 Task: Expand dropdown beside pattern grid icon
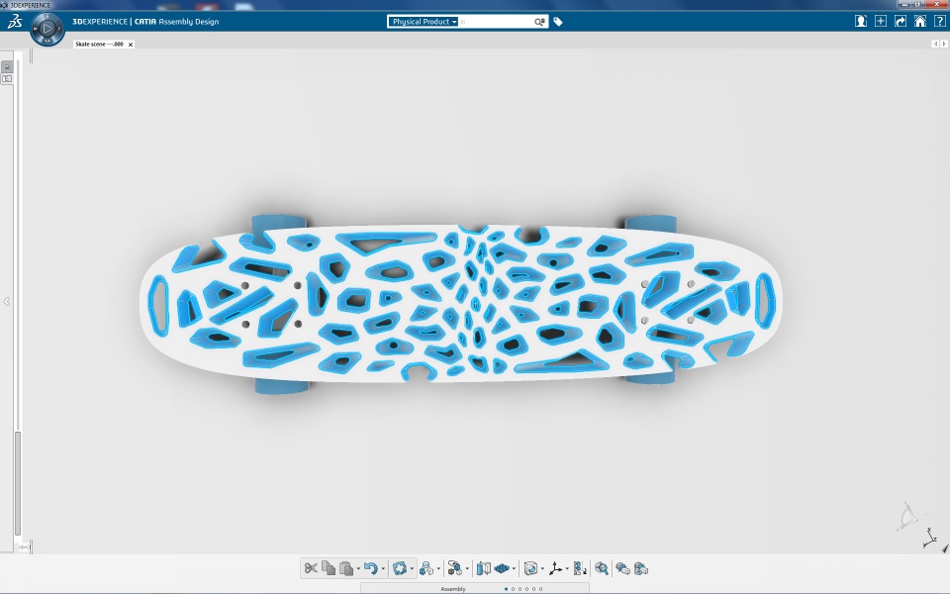[x=514, y=568]
